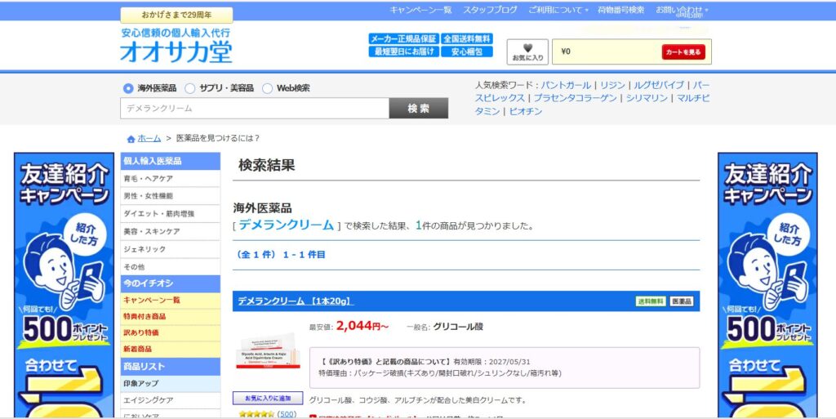Click the 医薬品 badge on product
The width and height of the screenshot is (836, 419).
tap(682, 301)
